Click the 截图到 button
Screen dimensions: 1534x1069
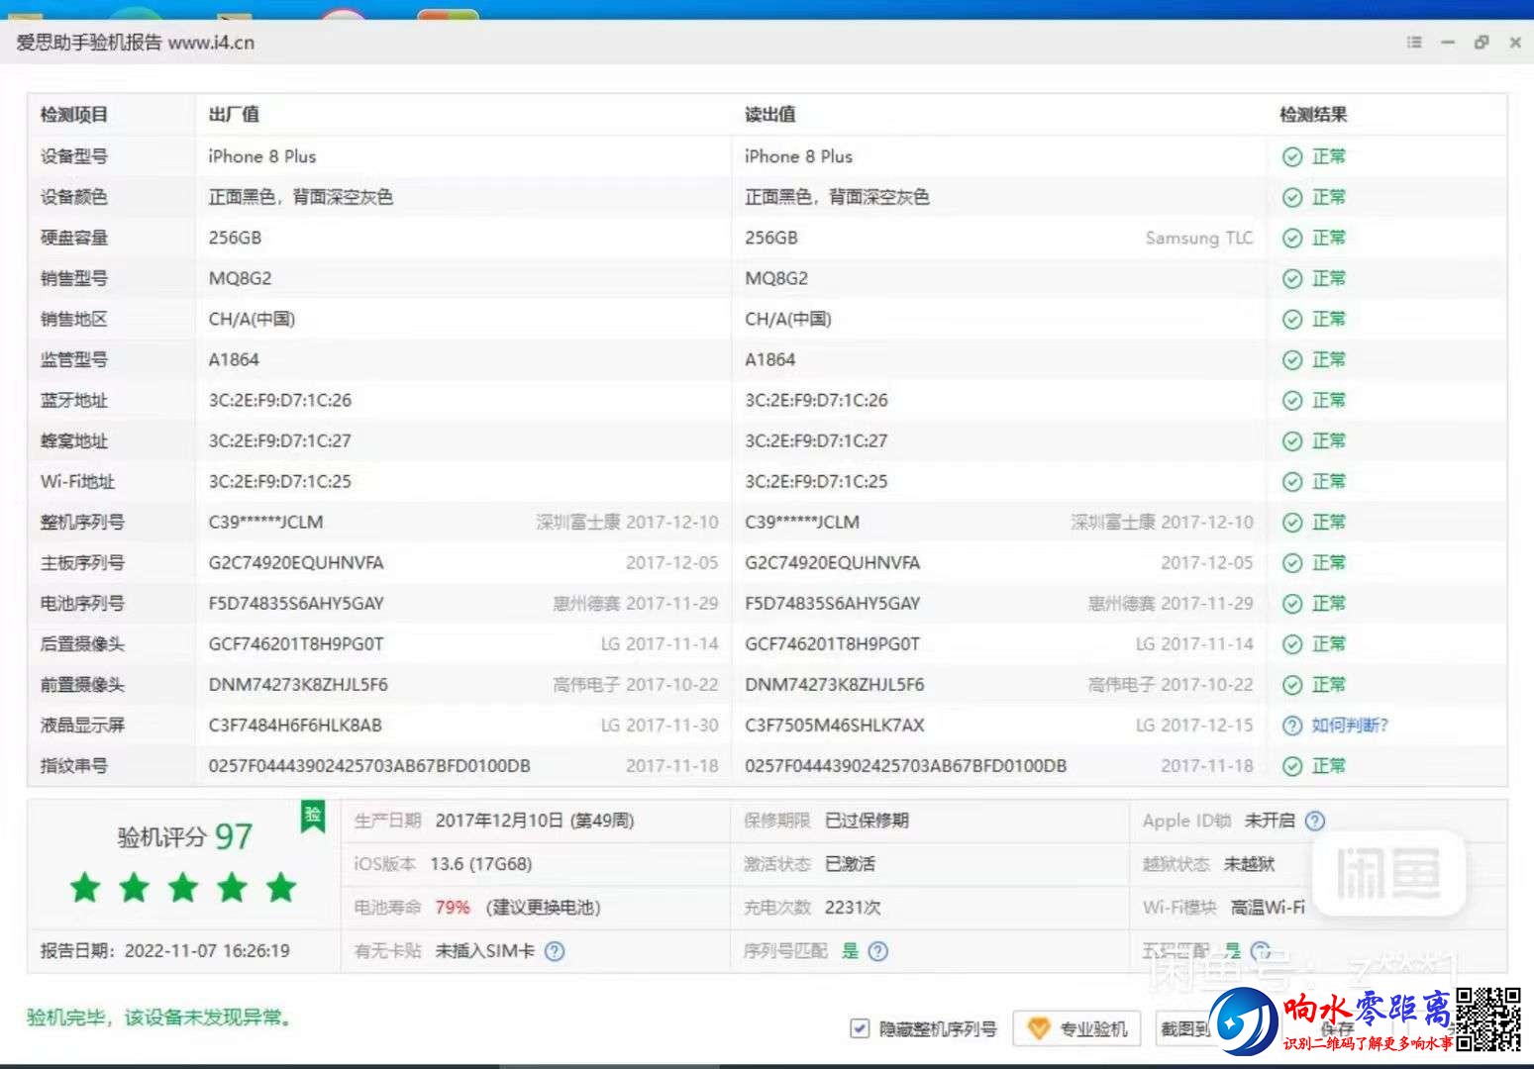1184,1028
